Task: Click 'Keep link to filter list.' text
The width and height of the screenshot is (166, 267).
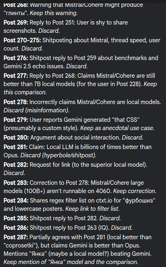Action: click(x=92, y=209)
